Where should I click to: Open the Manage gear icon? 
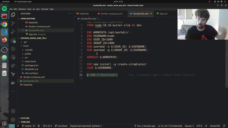[x=13, y=119]
